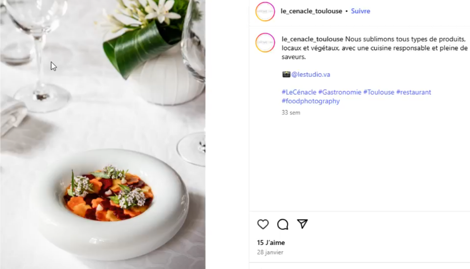Viewport: 470px width, 269px height.
Task: Open the @lestudio.va mention
Action: (x=311, y=74)
